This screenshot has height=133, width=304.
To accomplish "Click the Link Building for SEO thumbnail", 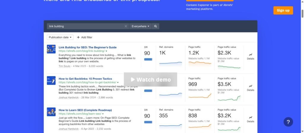I will pos(51,49).
